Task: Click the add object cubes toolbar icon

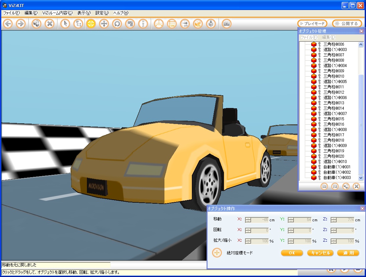Action: point(36,24)
